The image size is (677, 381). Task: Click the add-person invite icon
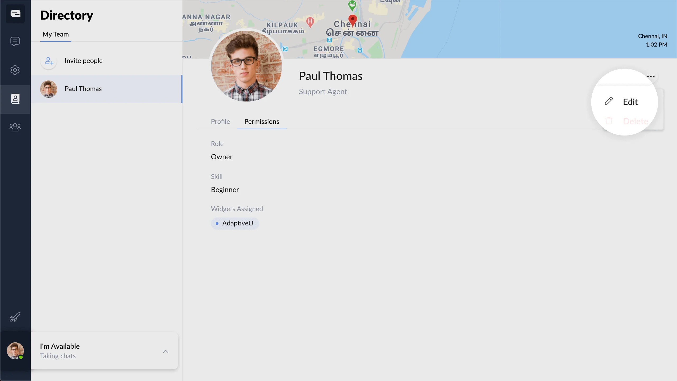coord(49,61)
